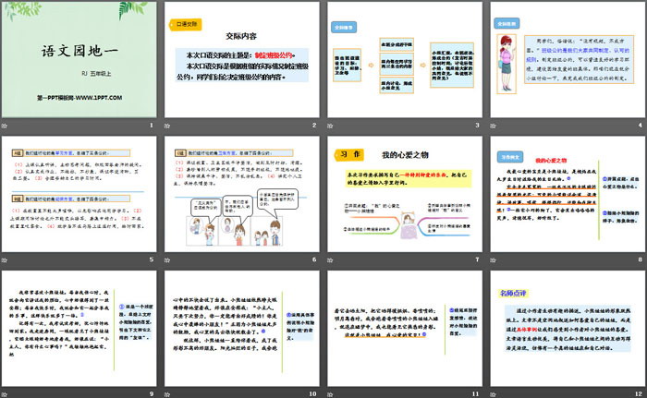Click the 口语交际 tag on slide 2

tap(185, 24)
